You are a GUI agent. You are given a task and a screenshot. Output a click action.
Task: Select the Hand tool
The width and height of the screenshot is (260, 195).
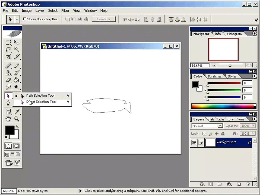coord(8,119)
